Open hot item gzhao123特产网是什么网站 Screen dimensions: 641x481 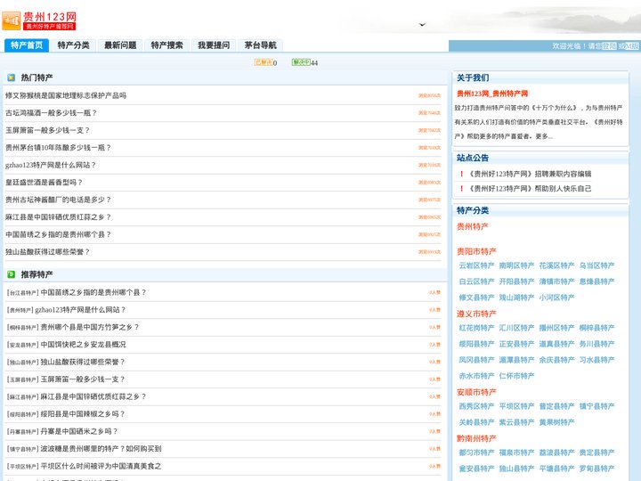(51, 166)
